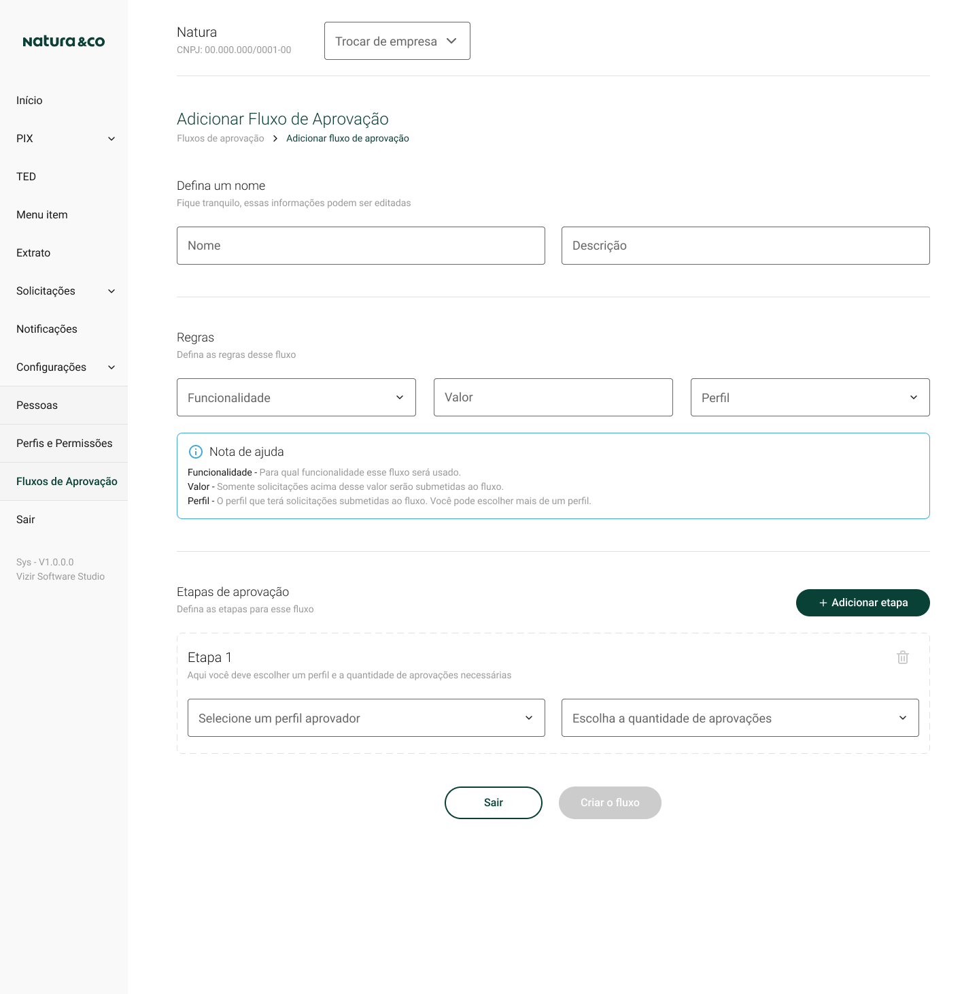The image size is (979, 994).
Task: Select TED in the sidebar
Action: click(26, 176)
